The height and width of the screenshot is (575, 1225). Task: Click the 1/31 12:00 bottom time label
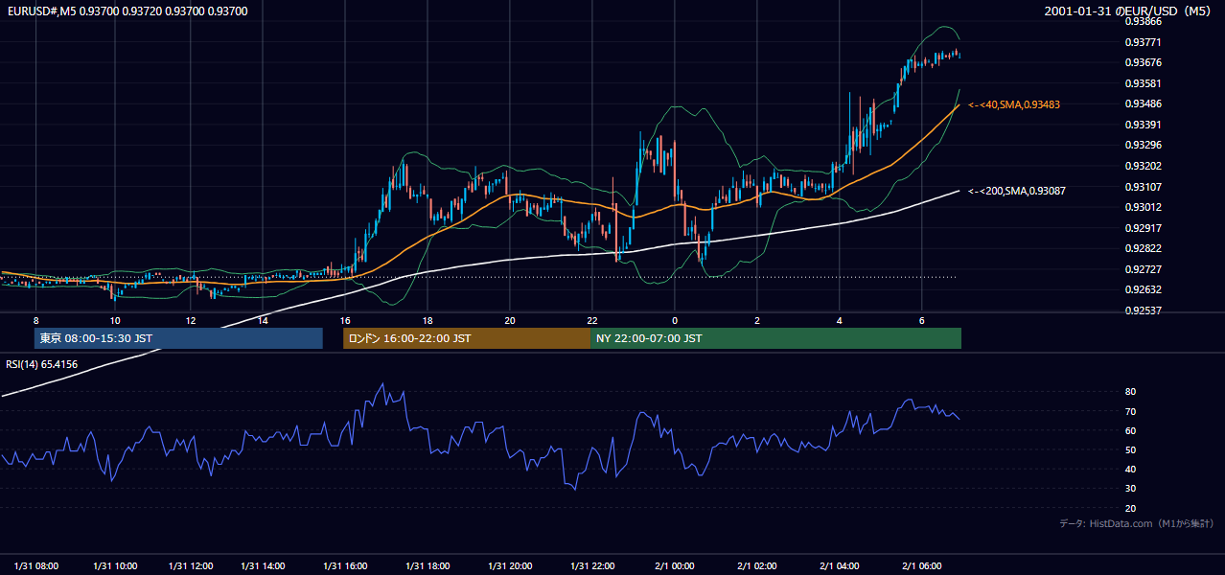(x=190, y=565)
